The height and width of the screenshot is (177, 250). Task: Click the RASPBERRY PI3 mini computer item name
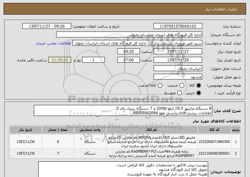point(152,153)
